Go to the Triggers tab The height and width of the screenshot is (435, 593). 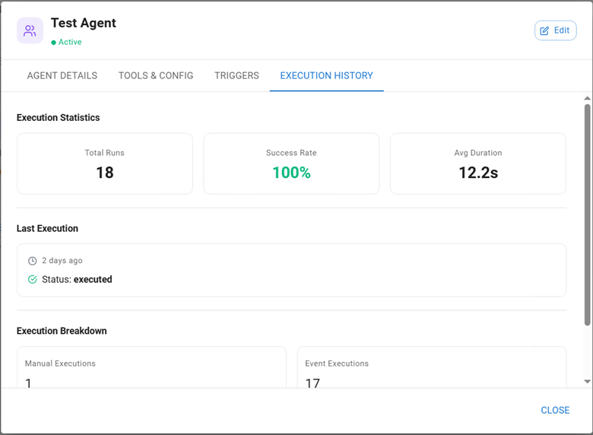pos(236,76)
